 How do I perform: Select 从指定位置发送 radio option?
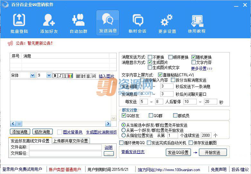[x=124, y=135]
